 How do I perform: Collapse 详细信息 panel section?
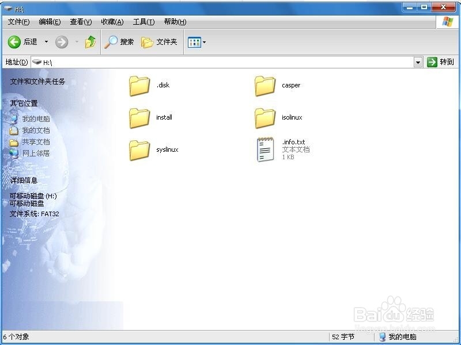click(24, 181)
